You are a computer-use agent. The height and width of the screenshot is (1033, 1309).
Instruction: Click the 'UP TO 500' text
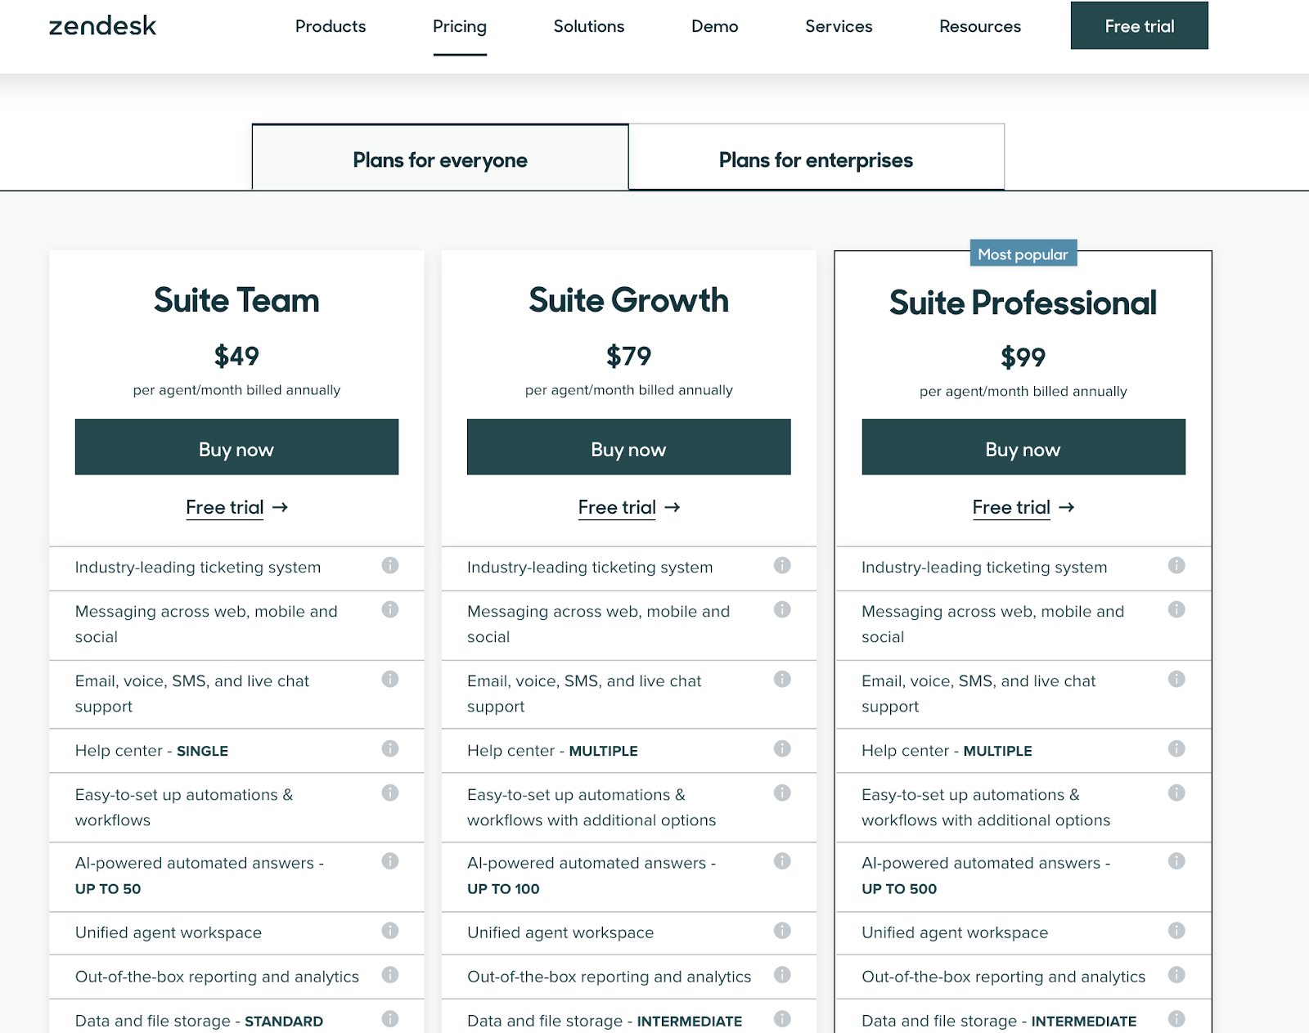point(899,889)
